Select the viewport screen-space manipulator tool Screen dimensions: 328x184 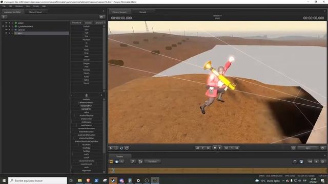[x=127, y=148]
